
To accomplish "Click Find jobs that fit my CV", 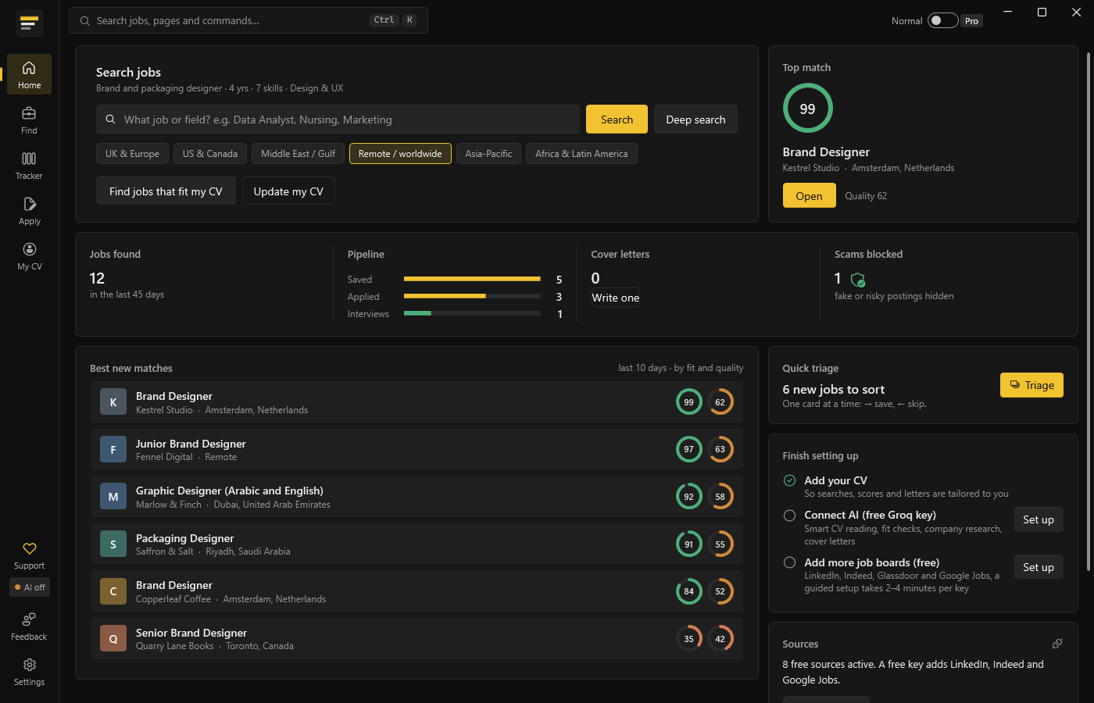I will (x=166, y=191).
